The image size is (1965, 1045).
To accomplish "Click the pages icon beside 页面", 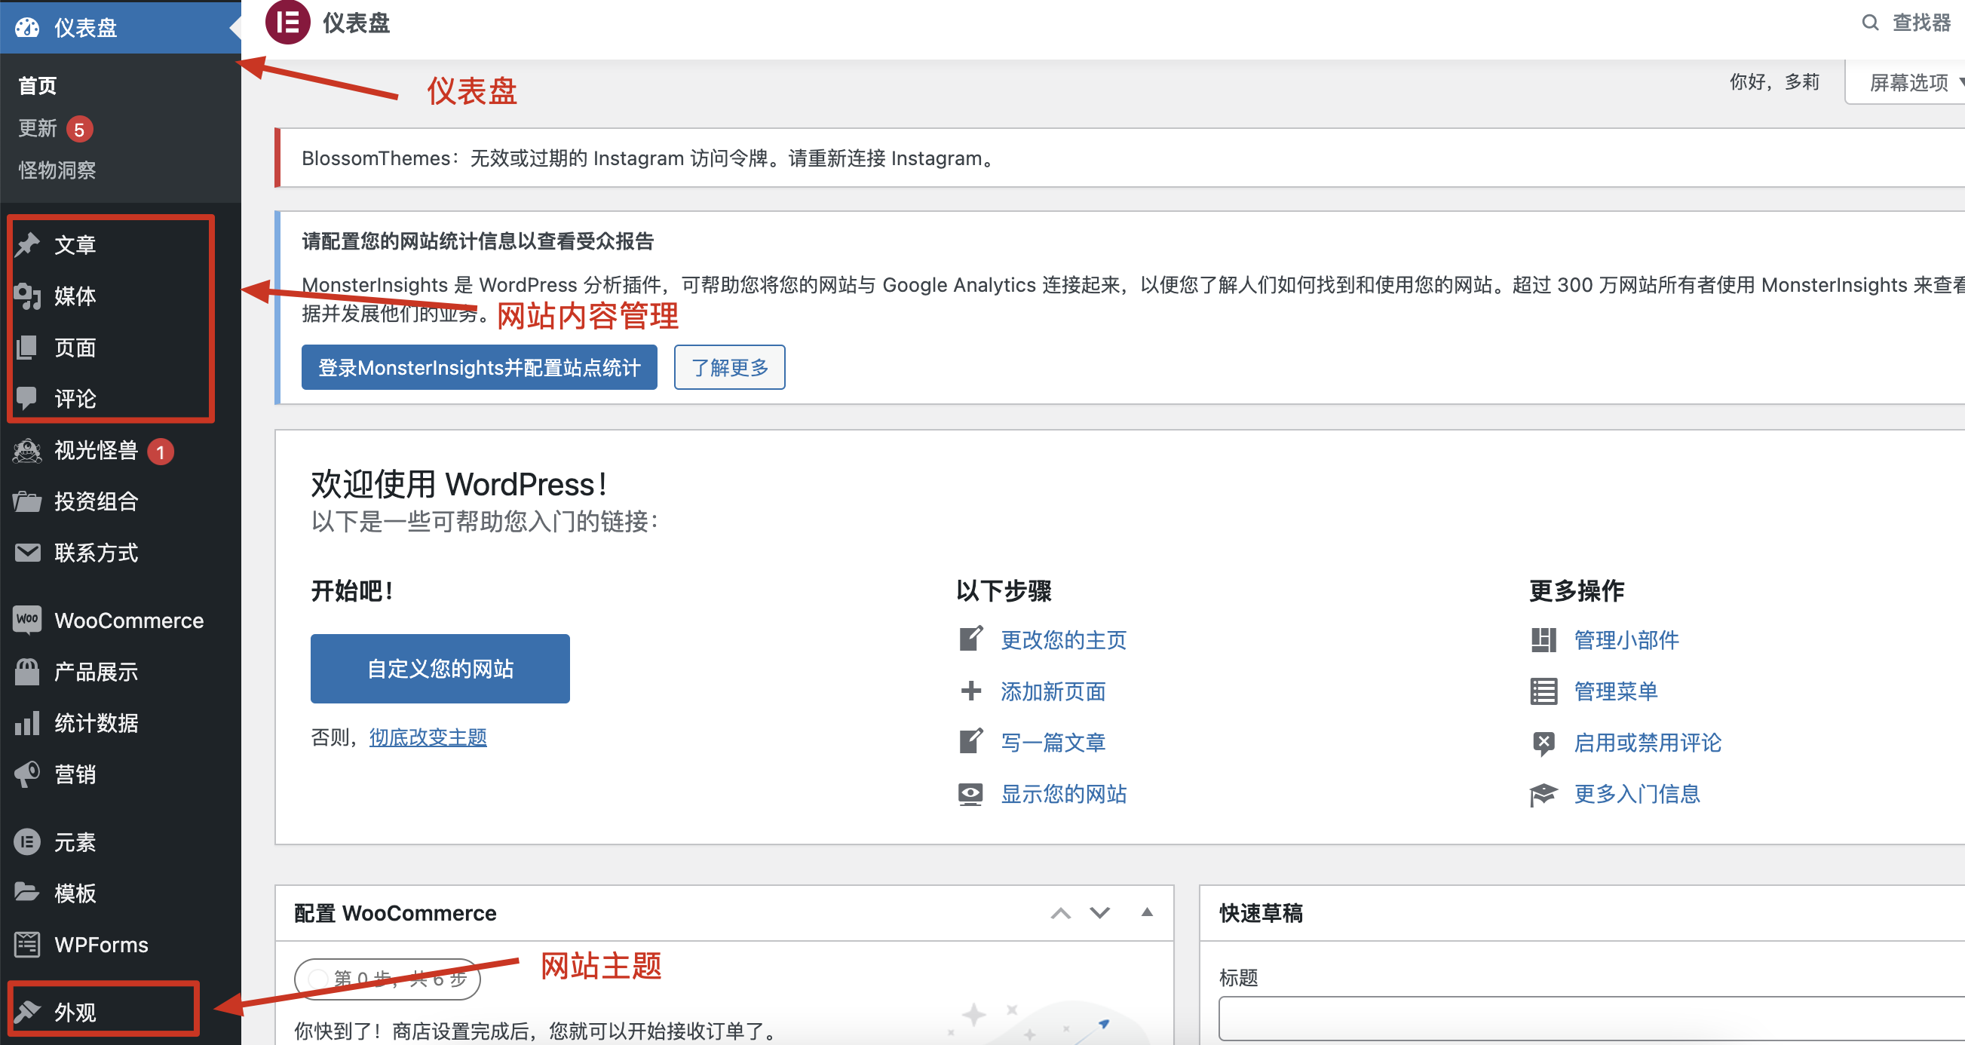I will 27,348.
